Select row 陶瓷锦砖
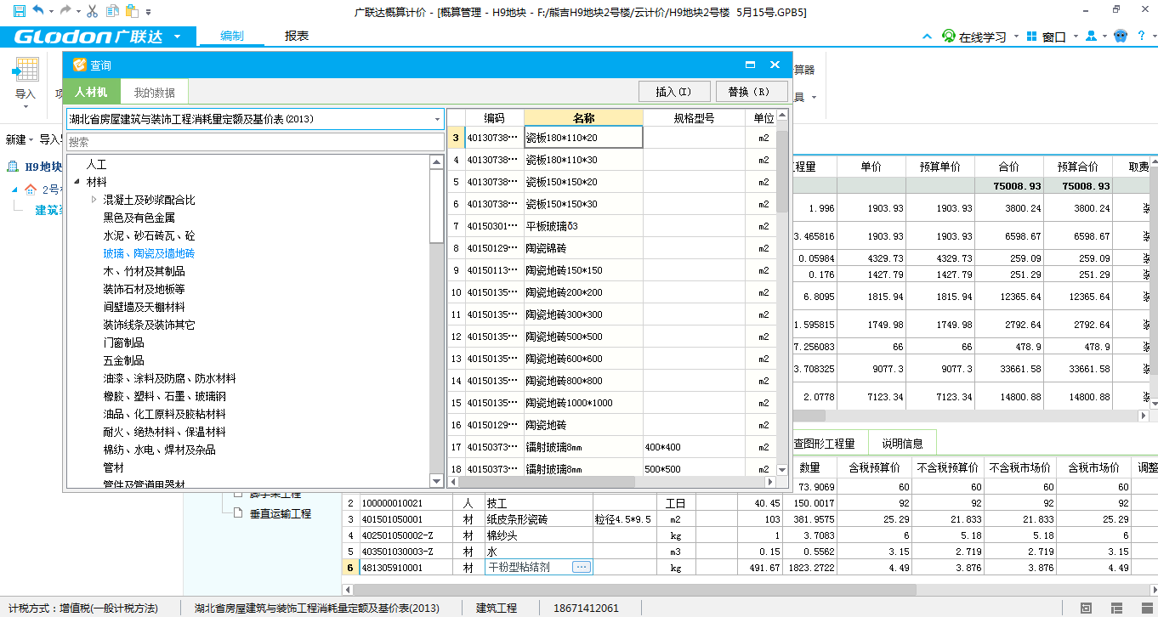The image size is (1158, 617). (x=612, y=248)
